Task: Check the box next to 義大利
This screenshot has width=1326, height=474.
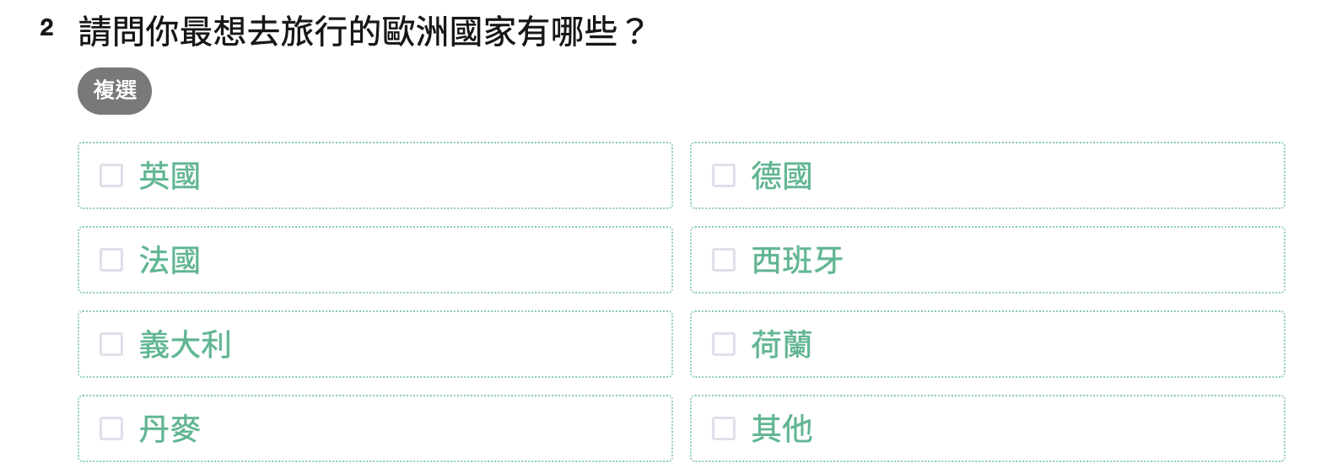Action: click(111, 344)
